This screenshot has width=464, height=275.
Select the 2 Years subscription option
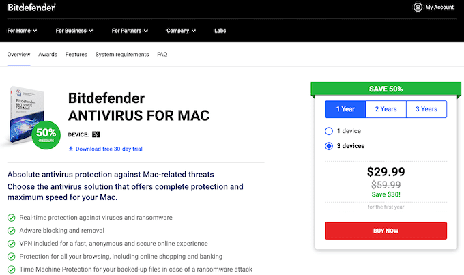[386, 109]
